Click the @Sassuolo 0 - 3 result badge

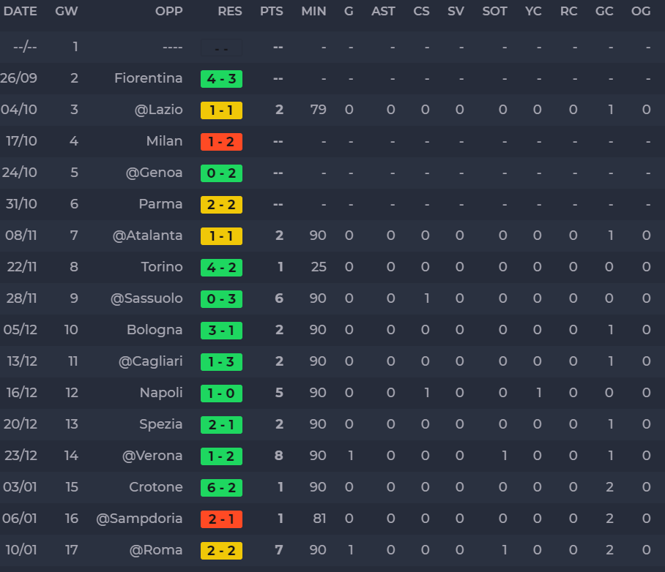coord(221,299)
